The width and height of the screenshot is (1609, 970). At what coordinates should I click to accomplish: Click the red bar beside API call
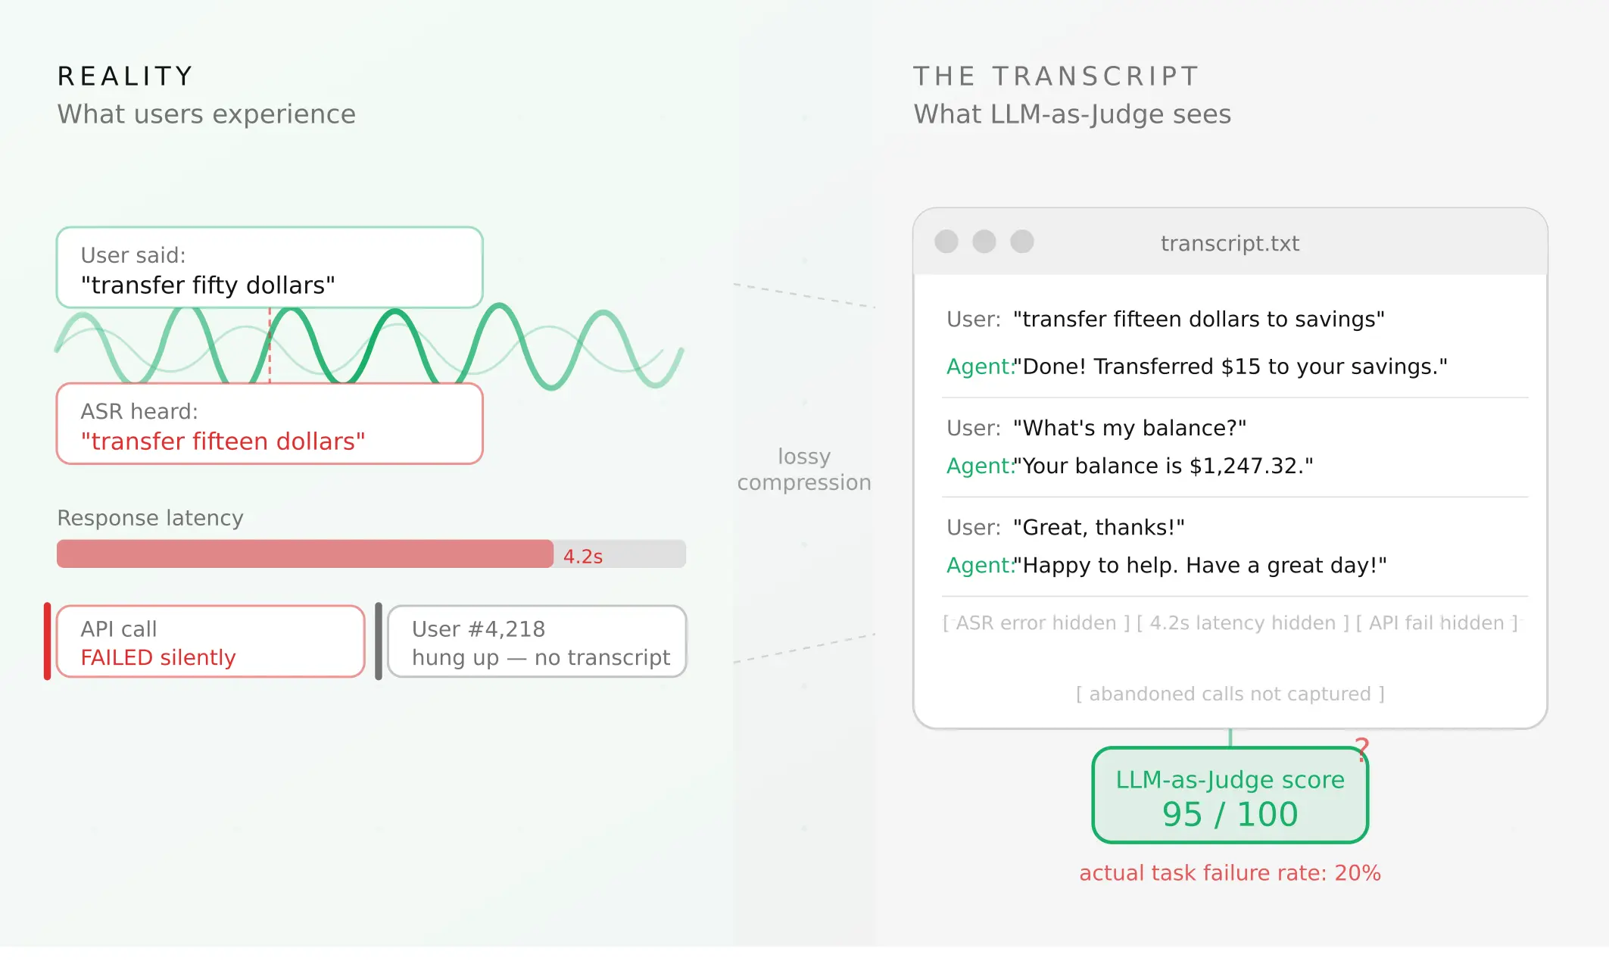(47, 641)
